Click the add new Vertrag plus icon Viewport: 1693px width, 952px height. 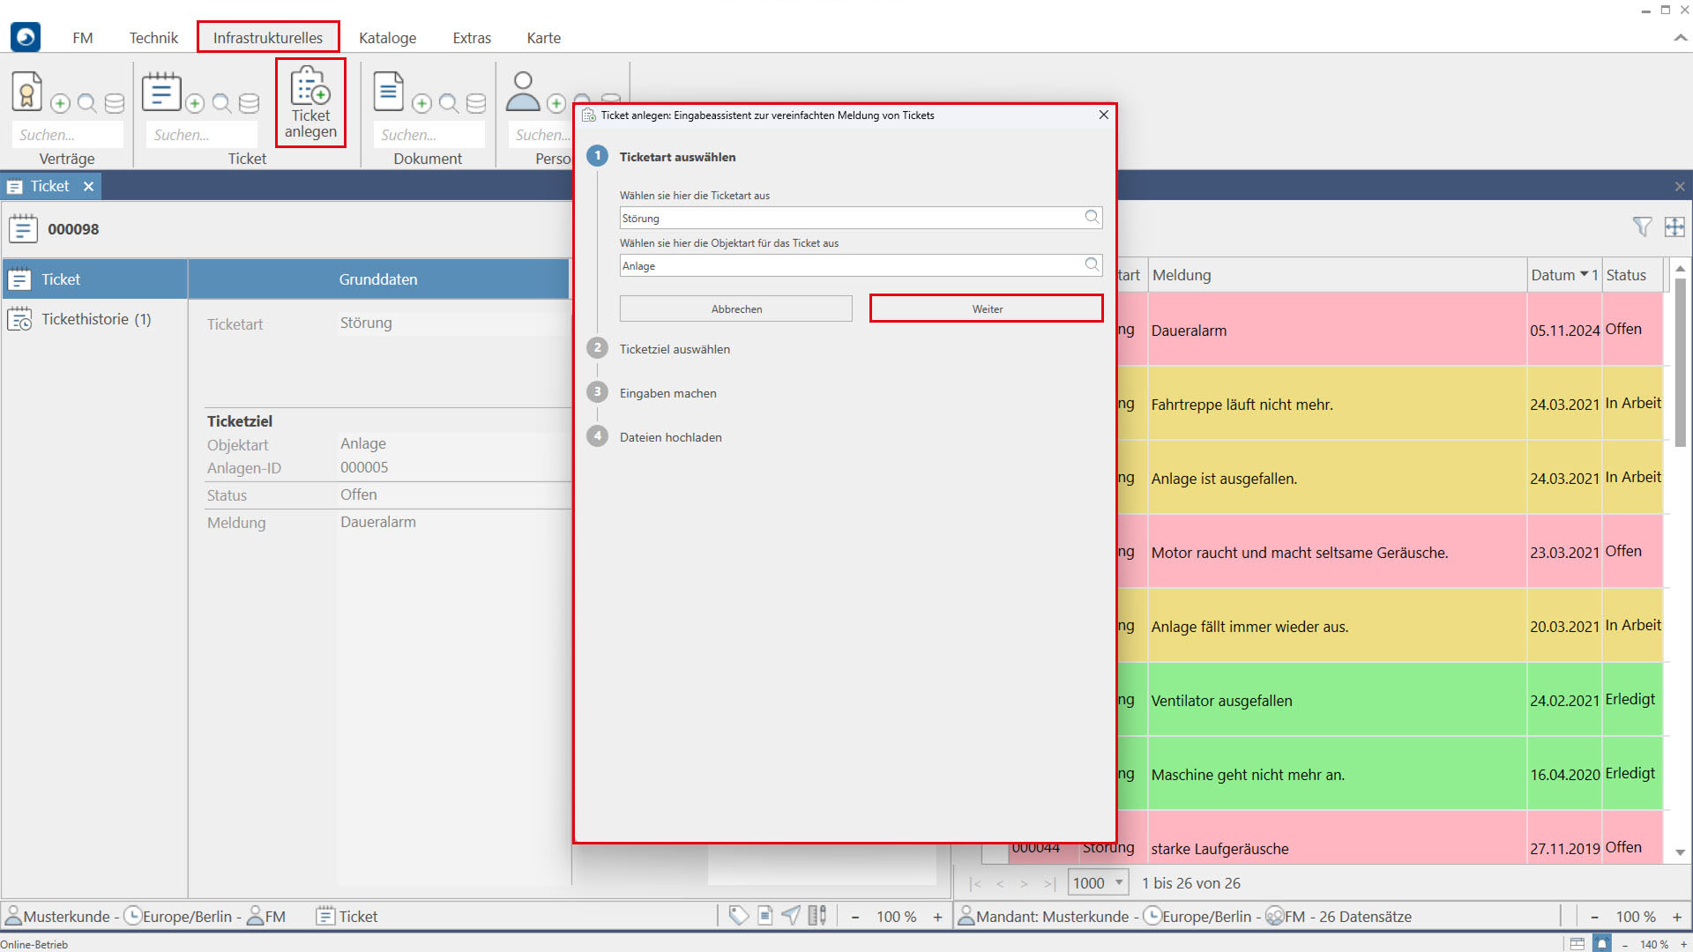[x=60, y=104]
